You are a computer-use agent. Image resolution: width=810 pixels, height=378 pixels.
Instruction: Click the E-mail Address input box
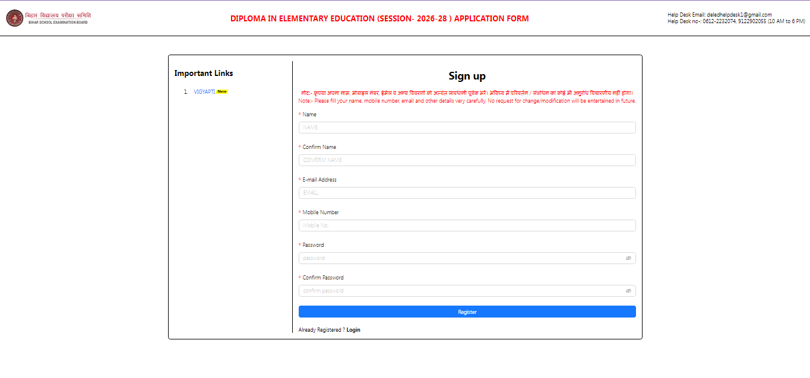pos(467,192)
